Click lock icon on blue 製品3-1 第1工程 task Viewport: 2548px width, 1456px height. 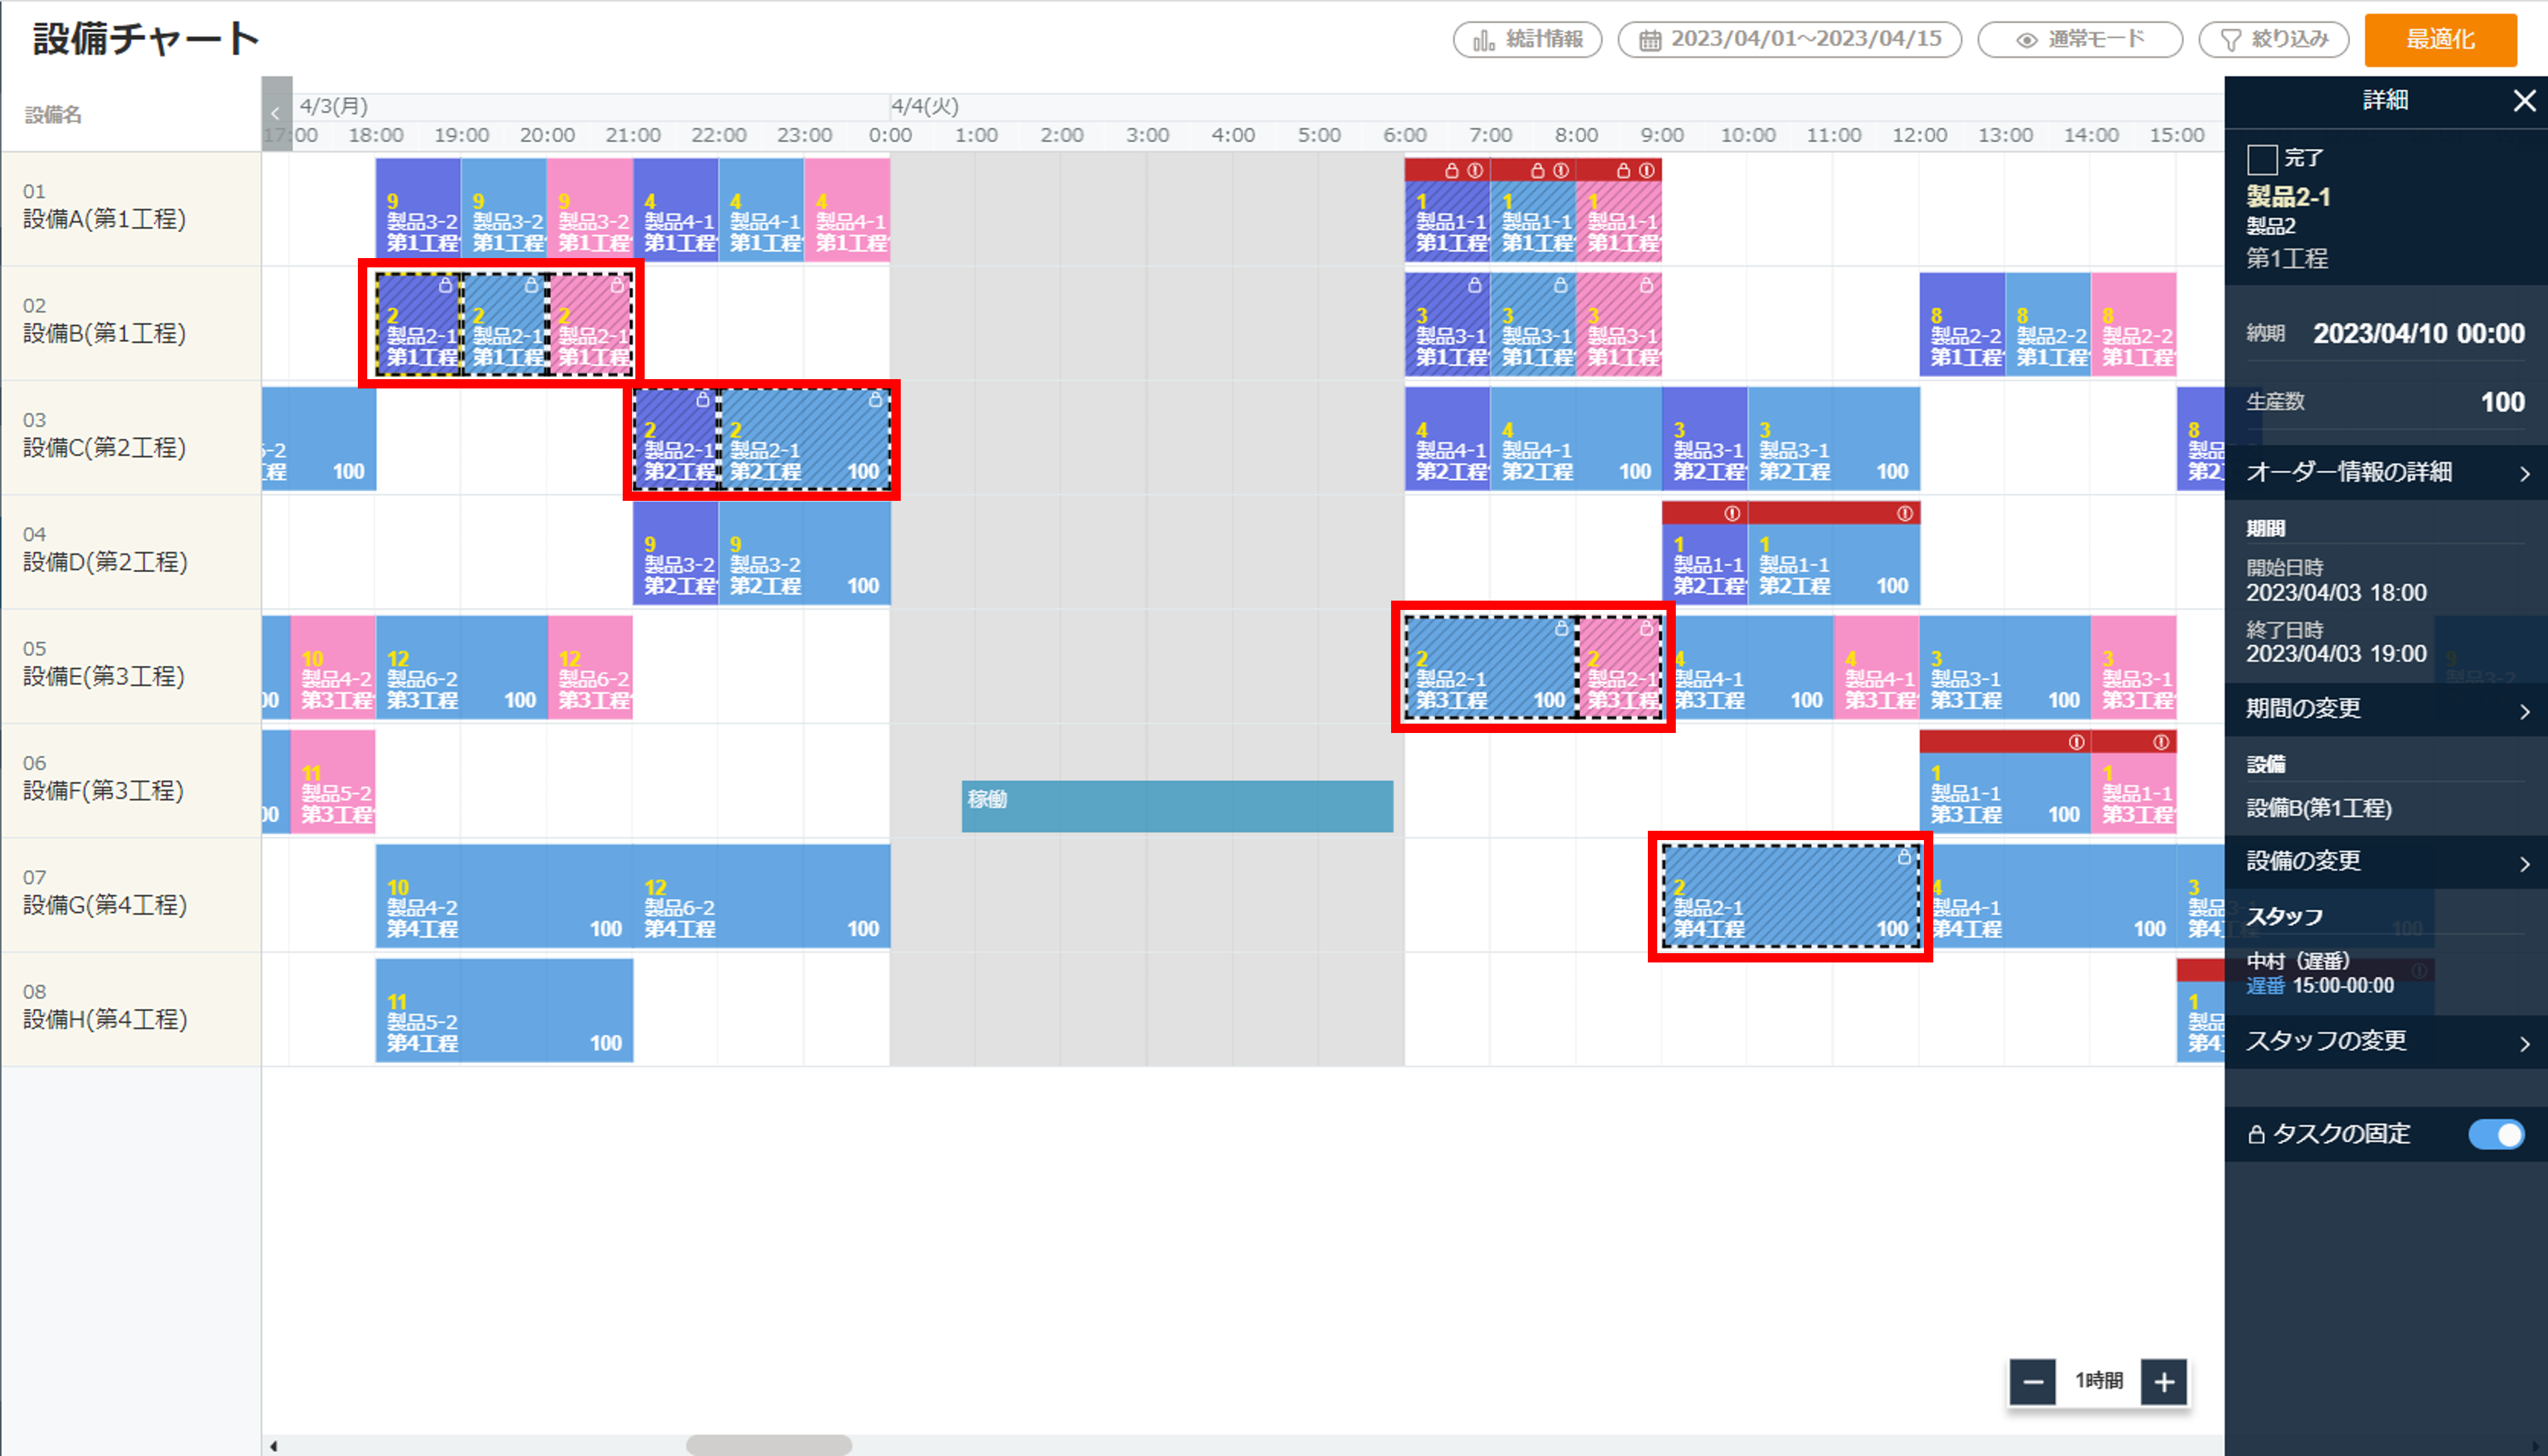coord(1561,285)
